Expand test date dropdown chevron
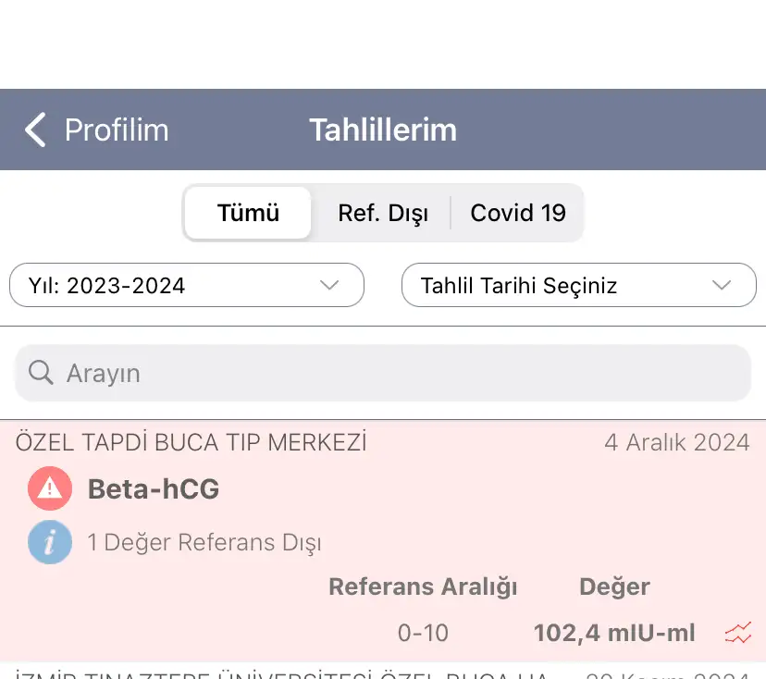Image resolution: width=766 pixels, height=679 pixels. click(722, 286)
